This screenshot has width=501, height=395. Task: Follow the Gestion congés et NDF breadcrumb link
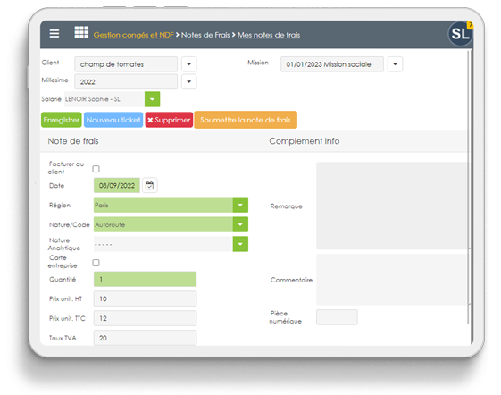(134, 35)
